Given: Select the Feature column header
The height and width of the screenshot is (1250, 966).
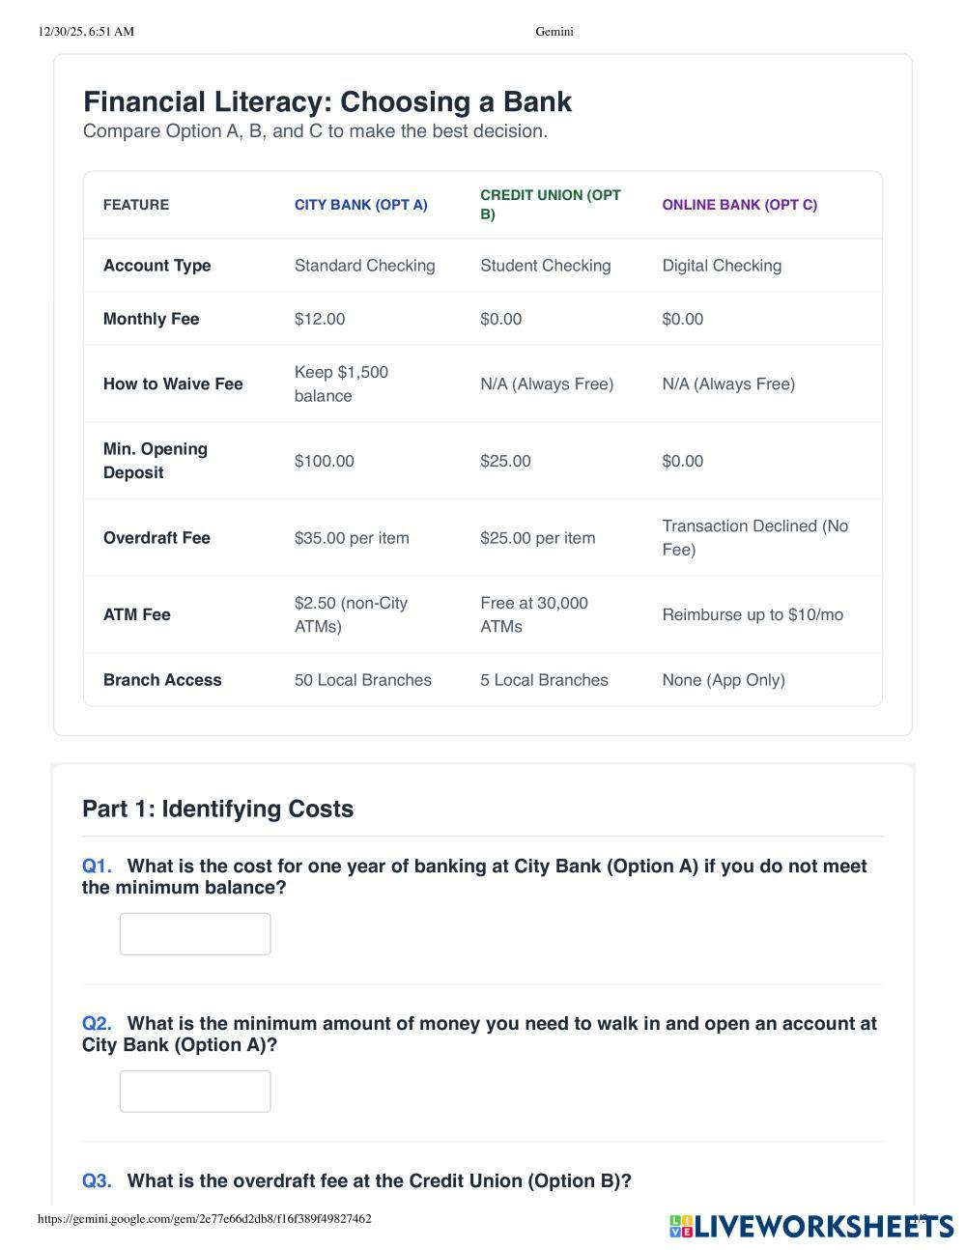Looking at the screenshot, I should 136,205.
